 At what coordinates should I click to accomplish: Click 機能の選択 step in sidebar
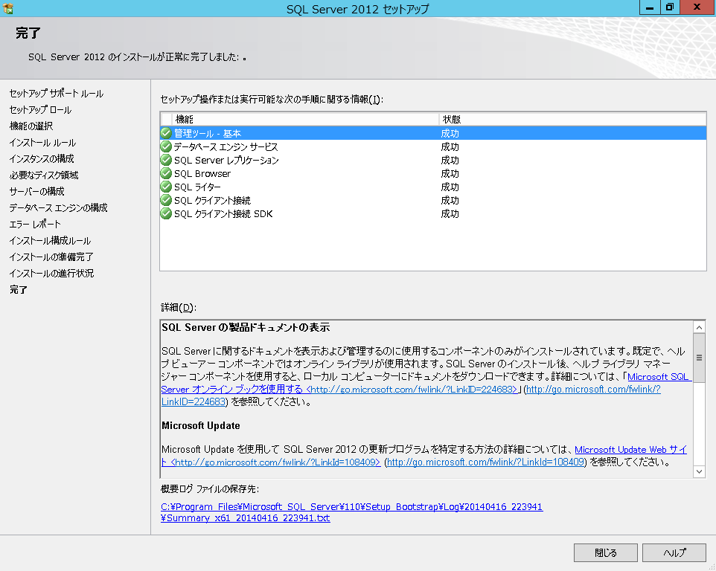pos(31,126)
